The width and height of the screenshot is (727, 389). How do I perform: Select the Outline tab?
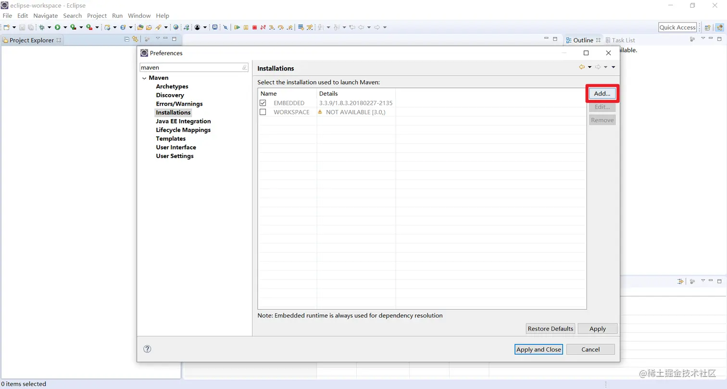click(x=583, y=40)
